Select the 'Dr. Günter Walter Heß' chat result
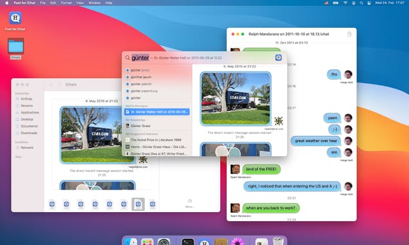The height and width of the screenshot is (245, 409). (157, 112)
